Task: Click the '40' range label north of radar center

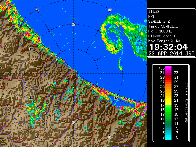Action: (73, 24)
